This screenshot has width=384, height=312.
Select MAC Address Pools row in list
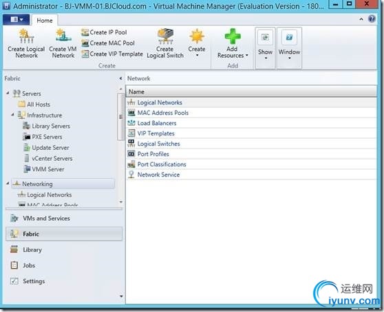pyautogui.click(x=251, y=113)
